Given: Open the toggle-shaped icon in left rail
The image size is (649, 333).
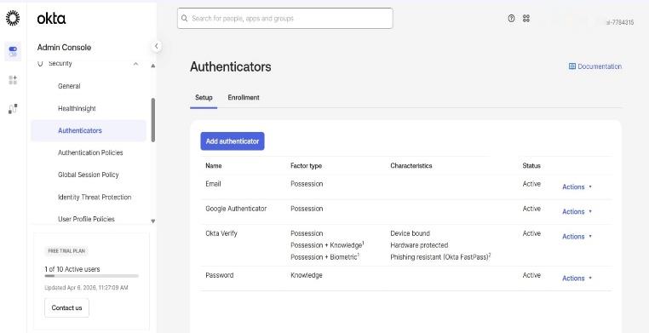Looking at the screenshot, I should point(13,51).
